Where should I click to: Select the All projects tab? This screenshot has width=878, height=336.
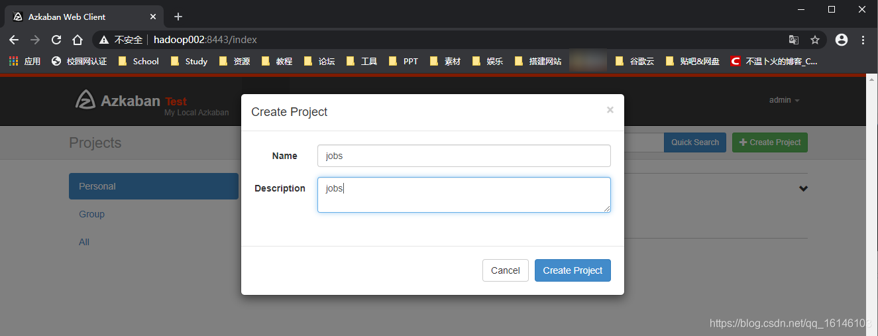pyautogui.click(x=84, y=242)
